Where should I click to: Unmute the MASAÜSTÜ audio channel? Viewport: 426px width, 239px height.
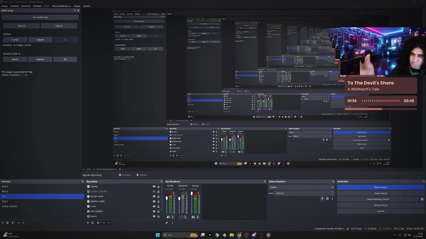pyautogui.click(x=181, y=217)
